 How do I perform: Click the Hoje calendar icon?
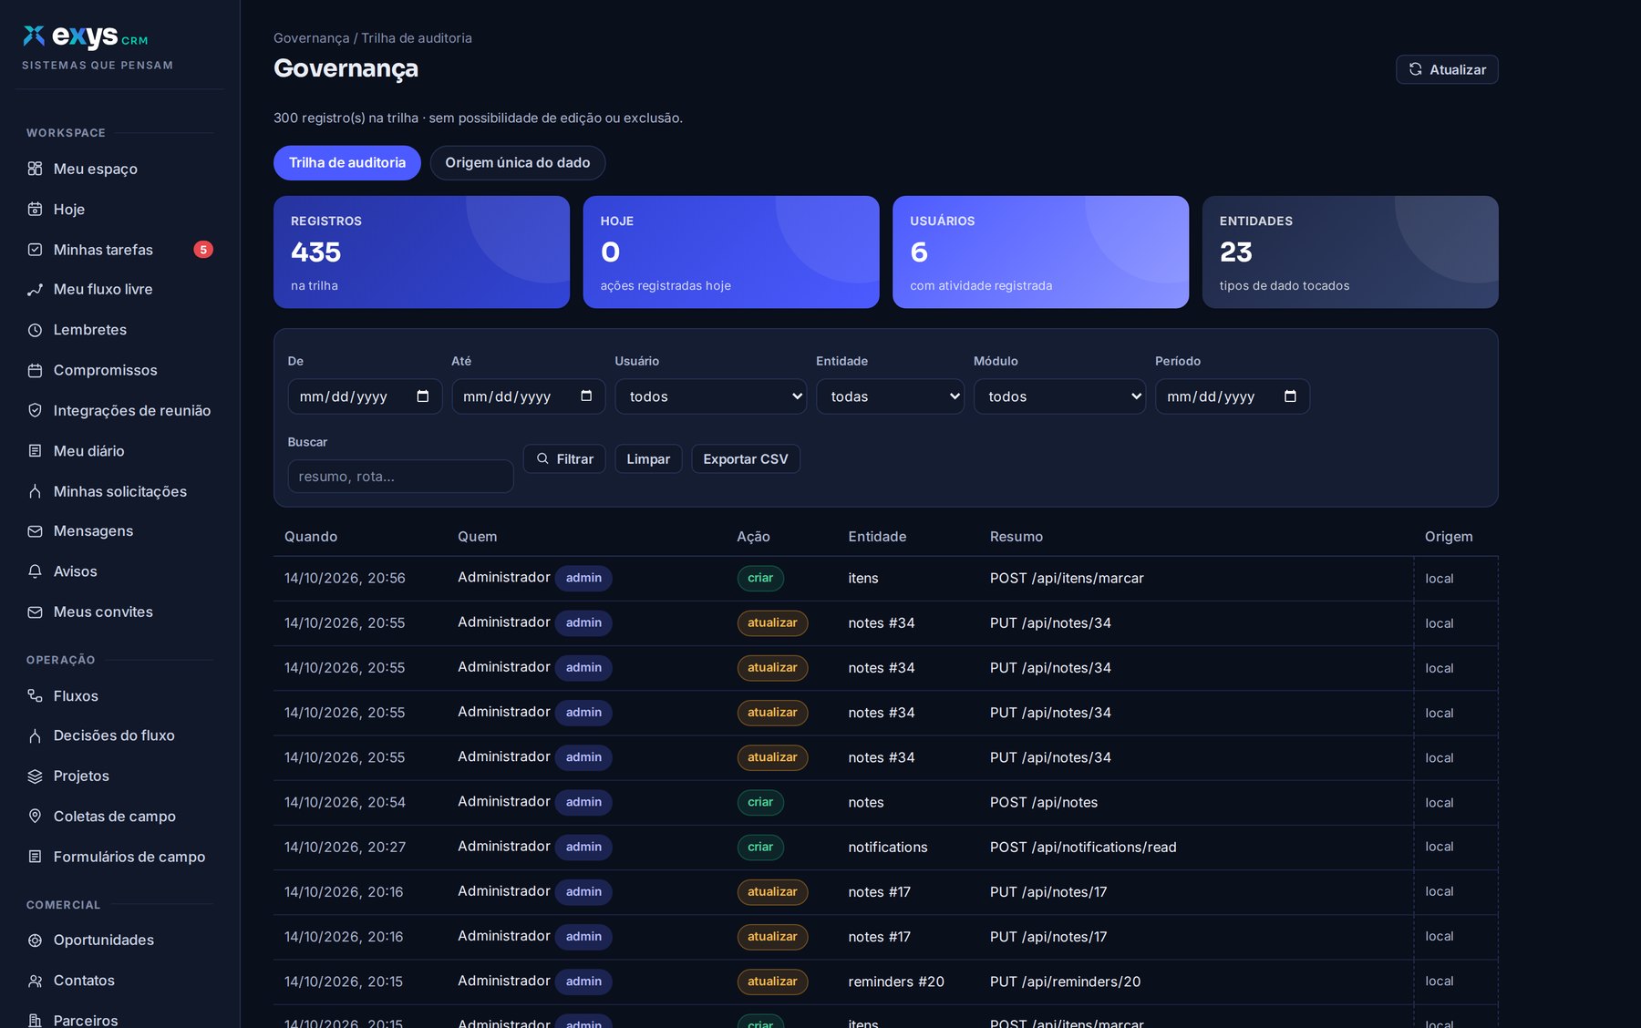pos(35,209)
